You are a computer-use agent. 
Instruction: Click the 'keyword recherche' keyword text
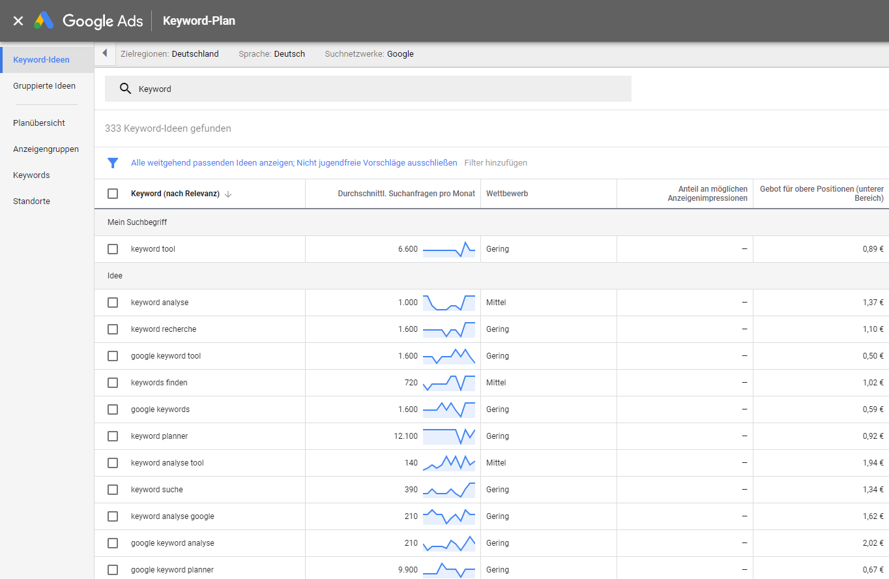pyautogui.click(x=164, y=329)
